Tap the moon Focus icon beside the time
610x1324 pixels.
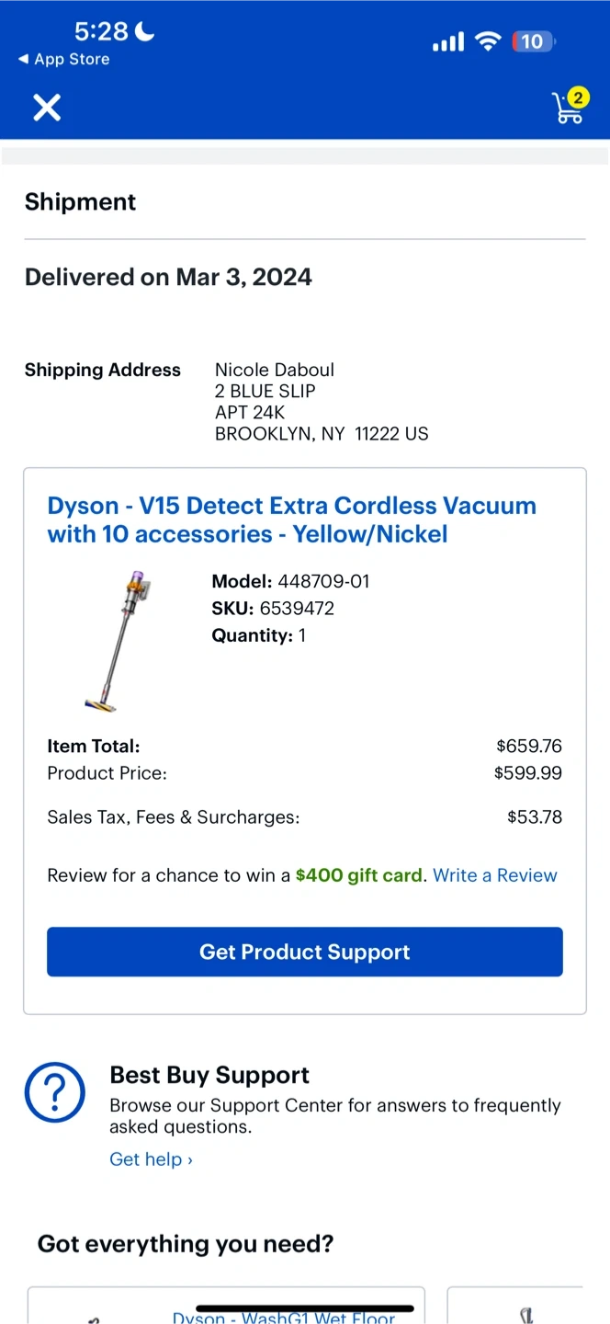tap(145, 32)
